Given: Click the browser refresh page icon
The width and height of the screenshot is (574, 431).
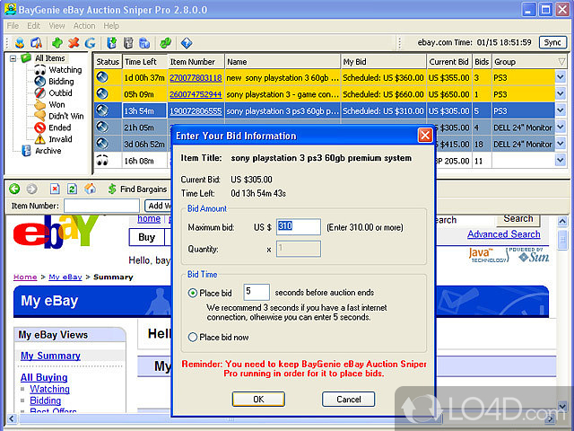Looking at the screenshot, I should (x=72, y=189).
